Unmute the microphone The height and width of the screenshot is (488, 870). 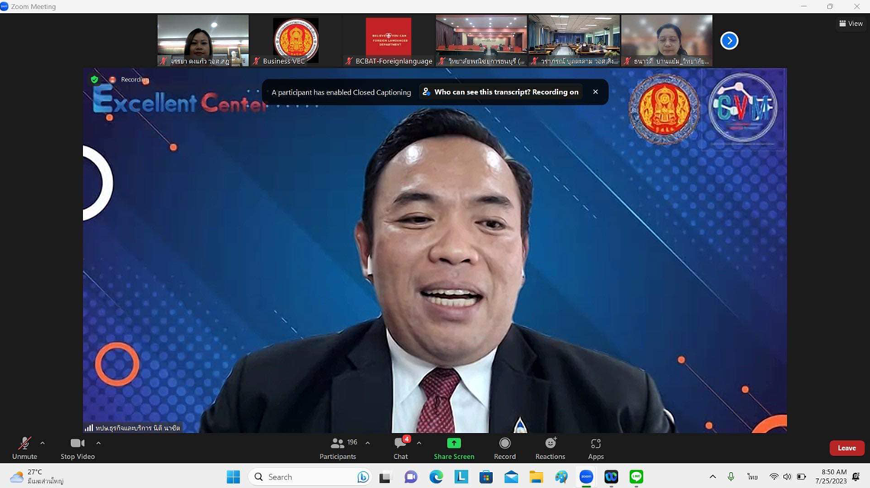(24, 448)
